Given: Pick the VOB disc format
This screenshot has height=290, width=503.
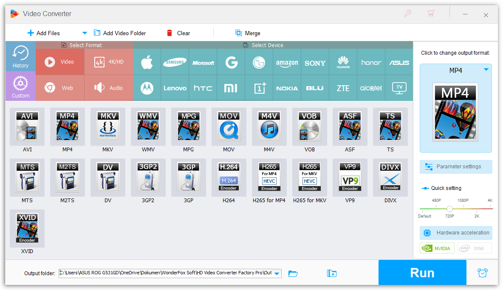Looking at the screenshot, I should pyautogui.click(x=310, y=127).
